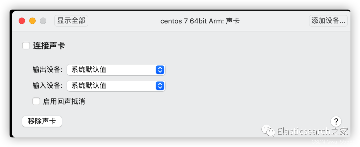This screenshot has height=147, width=360.
Task: Show all settings via 显示全部
Action: click(71, 21)
